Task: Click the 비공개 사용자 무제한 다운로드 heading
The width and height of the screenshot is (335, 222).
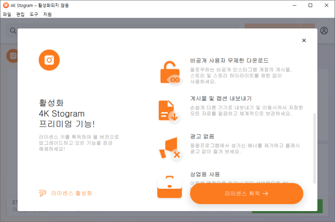Action: pos(229,61)
